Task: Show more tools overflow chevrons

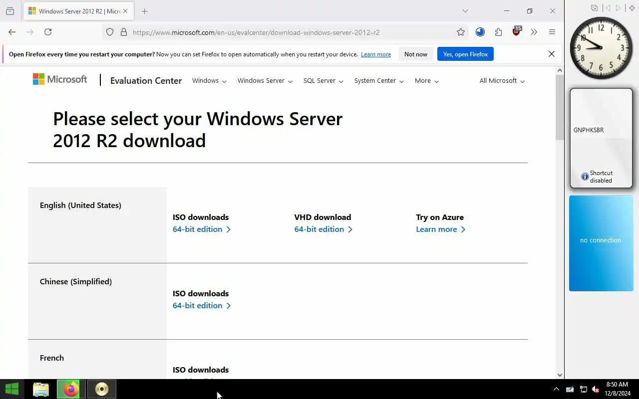Action: (x=534, y=32)
